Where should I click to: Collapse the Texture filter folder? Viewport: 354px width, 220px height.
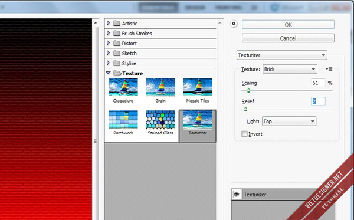108,73
